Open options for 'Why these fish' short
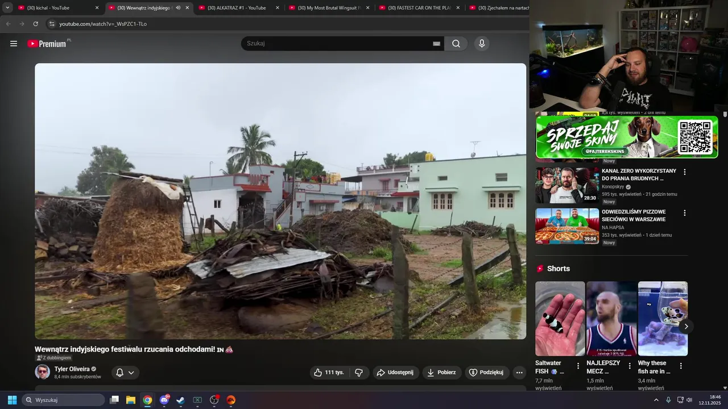The height and width of the screenshot is (409, 728). coord(681,366)
